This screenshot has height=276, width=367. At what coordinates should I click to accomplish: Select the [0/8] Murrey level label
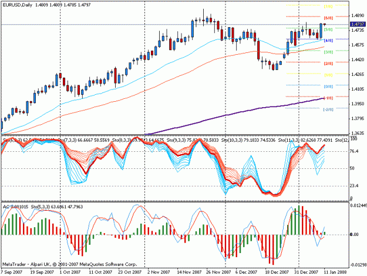click(x=328, y=87)
